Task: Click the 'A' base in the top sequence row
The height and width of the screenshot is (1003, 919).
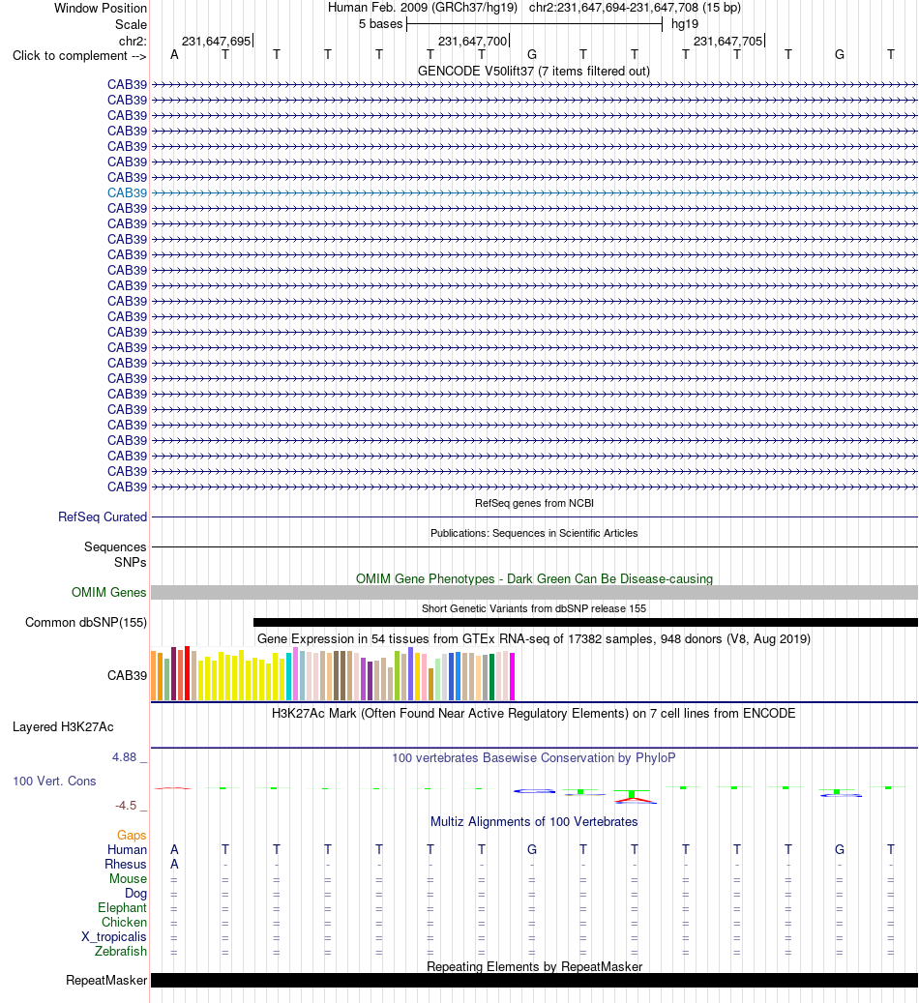Action: pos(174,55)
